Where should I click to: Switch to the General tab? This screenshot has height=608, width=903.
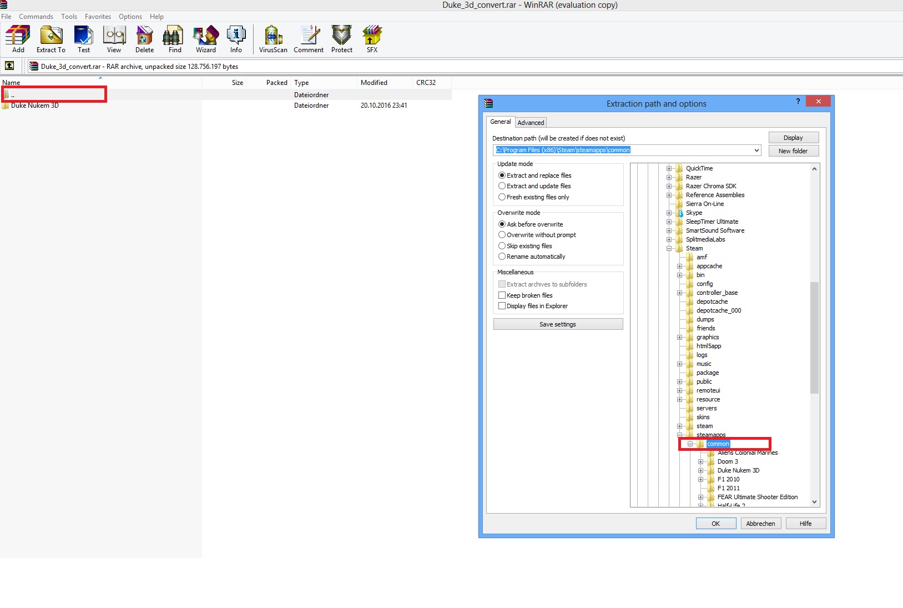pos(501,122)
